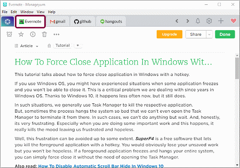Click the green Done button
This screenshot has width=240, height=168.
[x=225, y=34]
